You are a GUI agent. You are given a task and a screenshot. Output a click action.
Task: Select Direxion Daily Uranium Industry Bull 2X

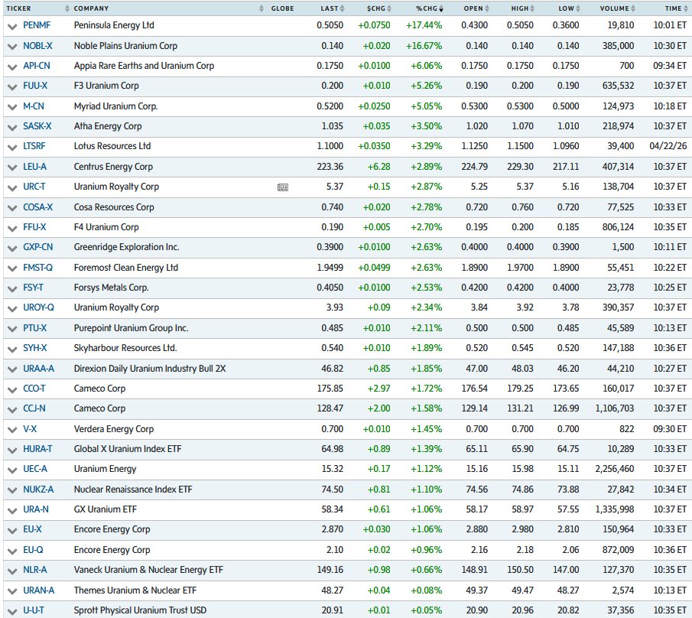pos(150,368)
